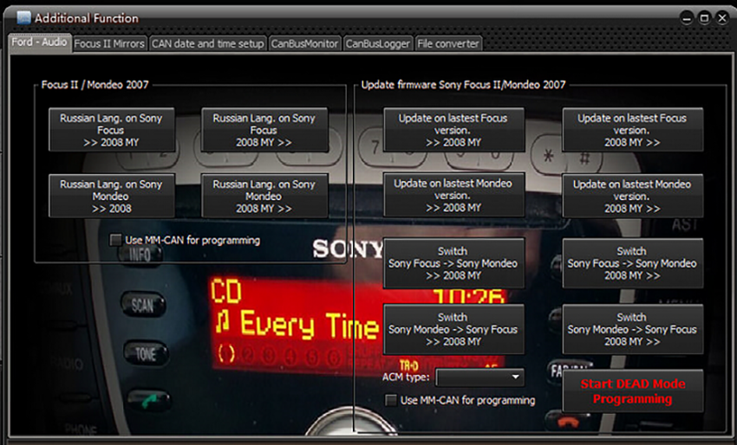The width and height of the screenshot is (737, 445).
Task: Go to the CanBusLogger tab
Action: pyautogui.click(x=378, y=43)
